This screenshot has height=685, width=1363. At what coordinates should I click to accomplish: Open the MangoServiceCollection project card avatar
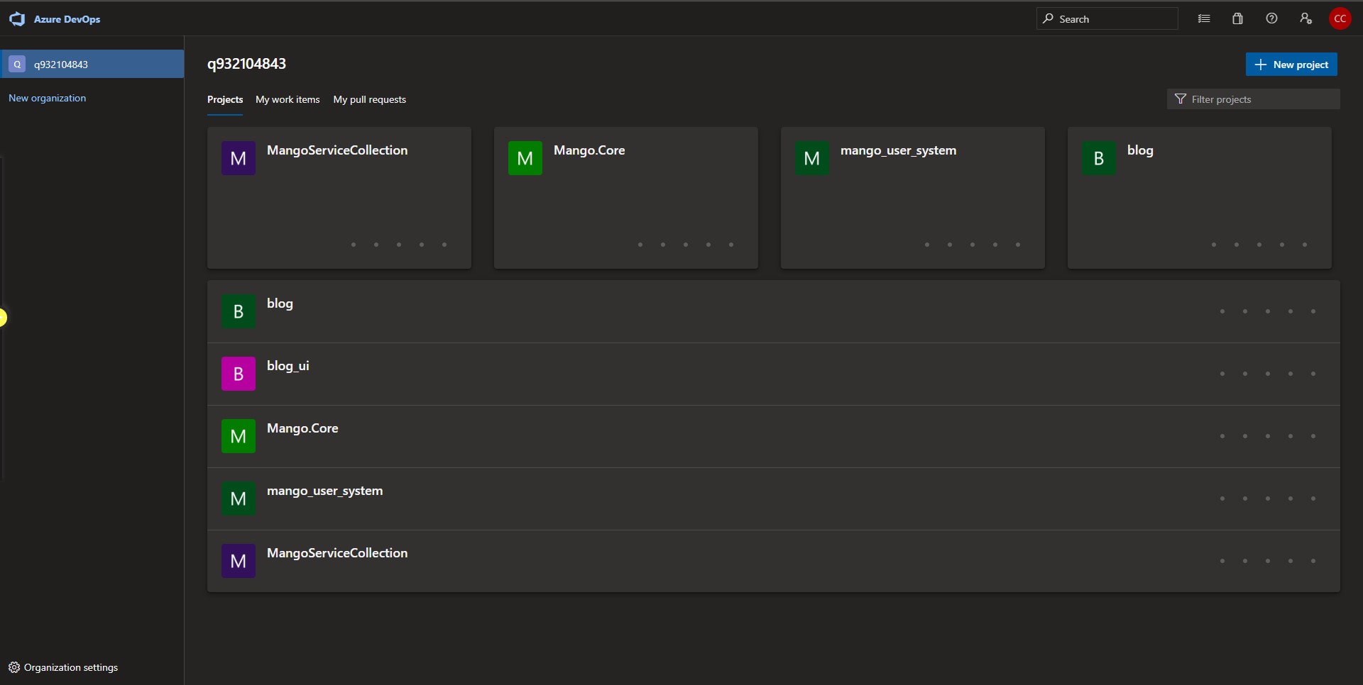click(x=237, y=157)
